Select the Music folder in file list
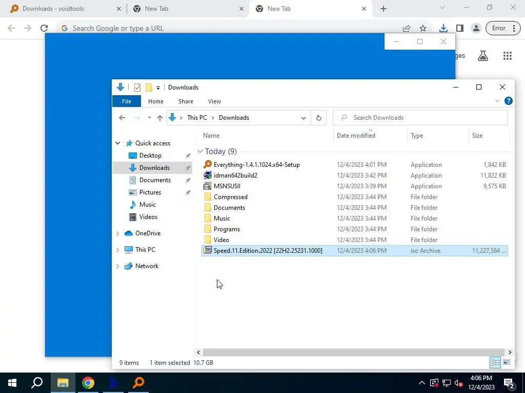 click(x=221, y=218)
